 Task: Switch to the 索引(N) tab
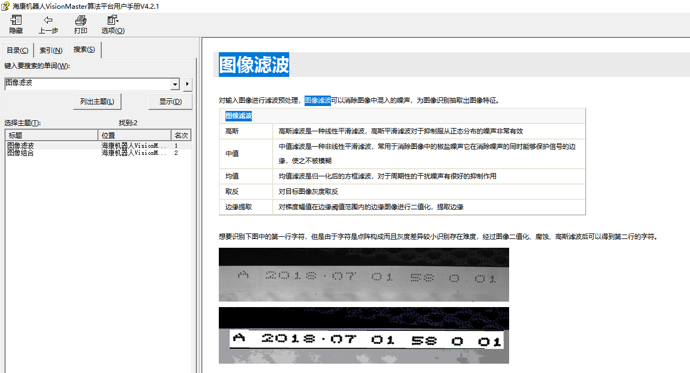(51, 51)
